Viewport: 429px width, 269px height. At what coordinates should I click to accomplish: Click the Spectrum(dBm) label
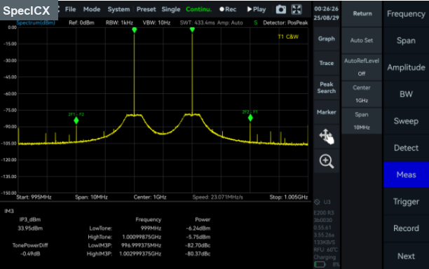pyautogui.click(x=36, y=23)
